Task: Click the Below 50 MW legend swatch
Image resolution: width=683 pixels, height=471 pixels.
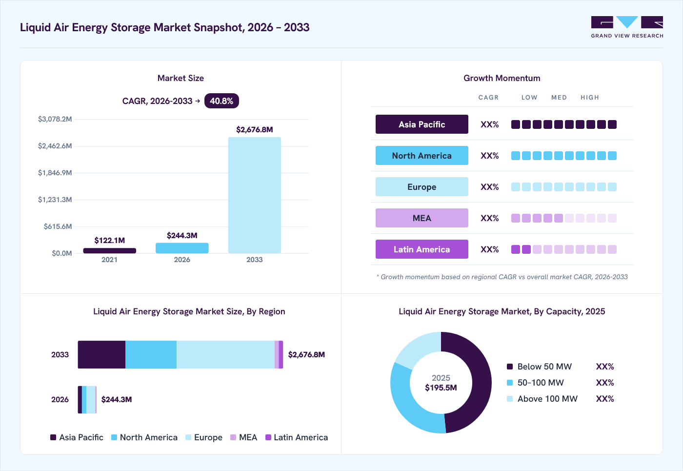Action: (510, 367)
